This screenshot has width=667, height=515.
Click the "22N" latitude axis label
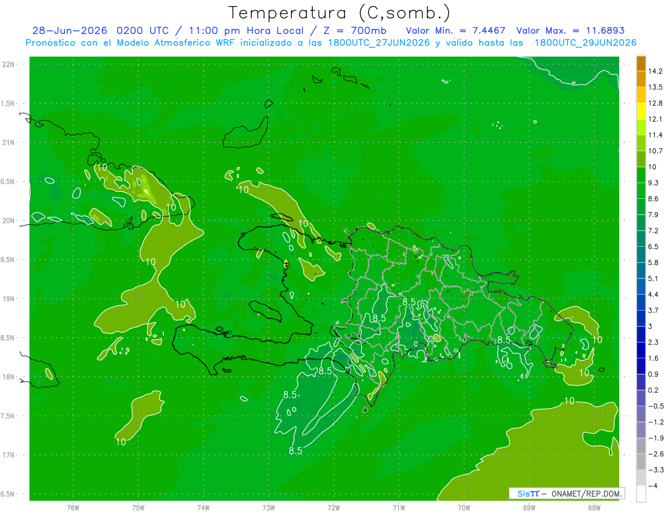click(8, 64)
